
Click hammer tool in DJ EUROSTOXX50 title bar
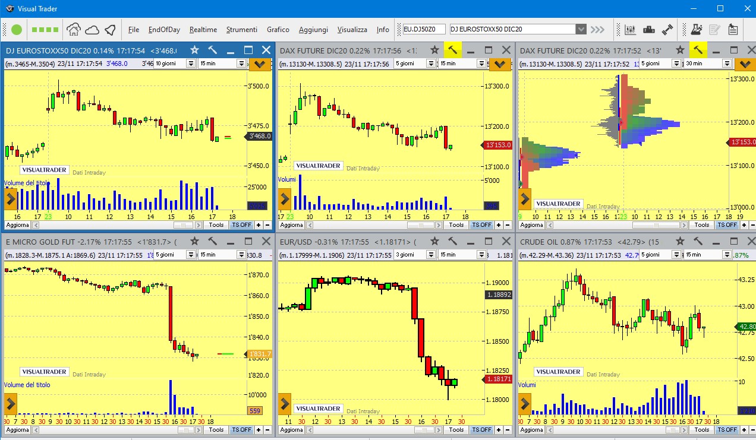click(x=212, y=50)
